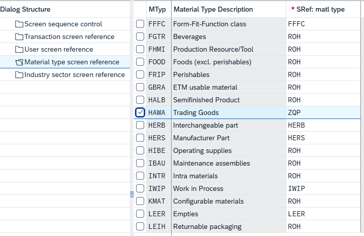Click the SRef field for HERB row
Viewport: 364px width, 236px height.
[323, 125]
